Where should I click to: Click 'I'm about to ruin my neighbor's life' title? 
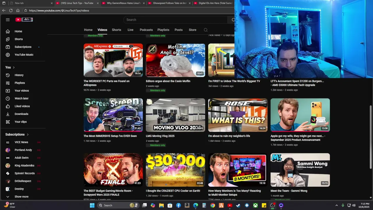point(229,136)
